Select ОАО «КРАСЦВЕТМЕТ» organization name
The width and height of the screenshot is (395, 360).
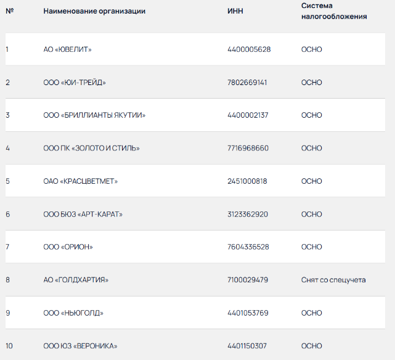[x=80, y=181]
